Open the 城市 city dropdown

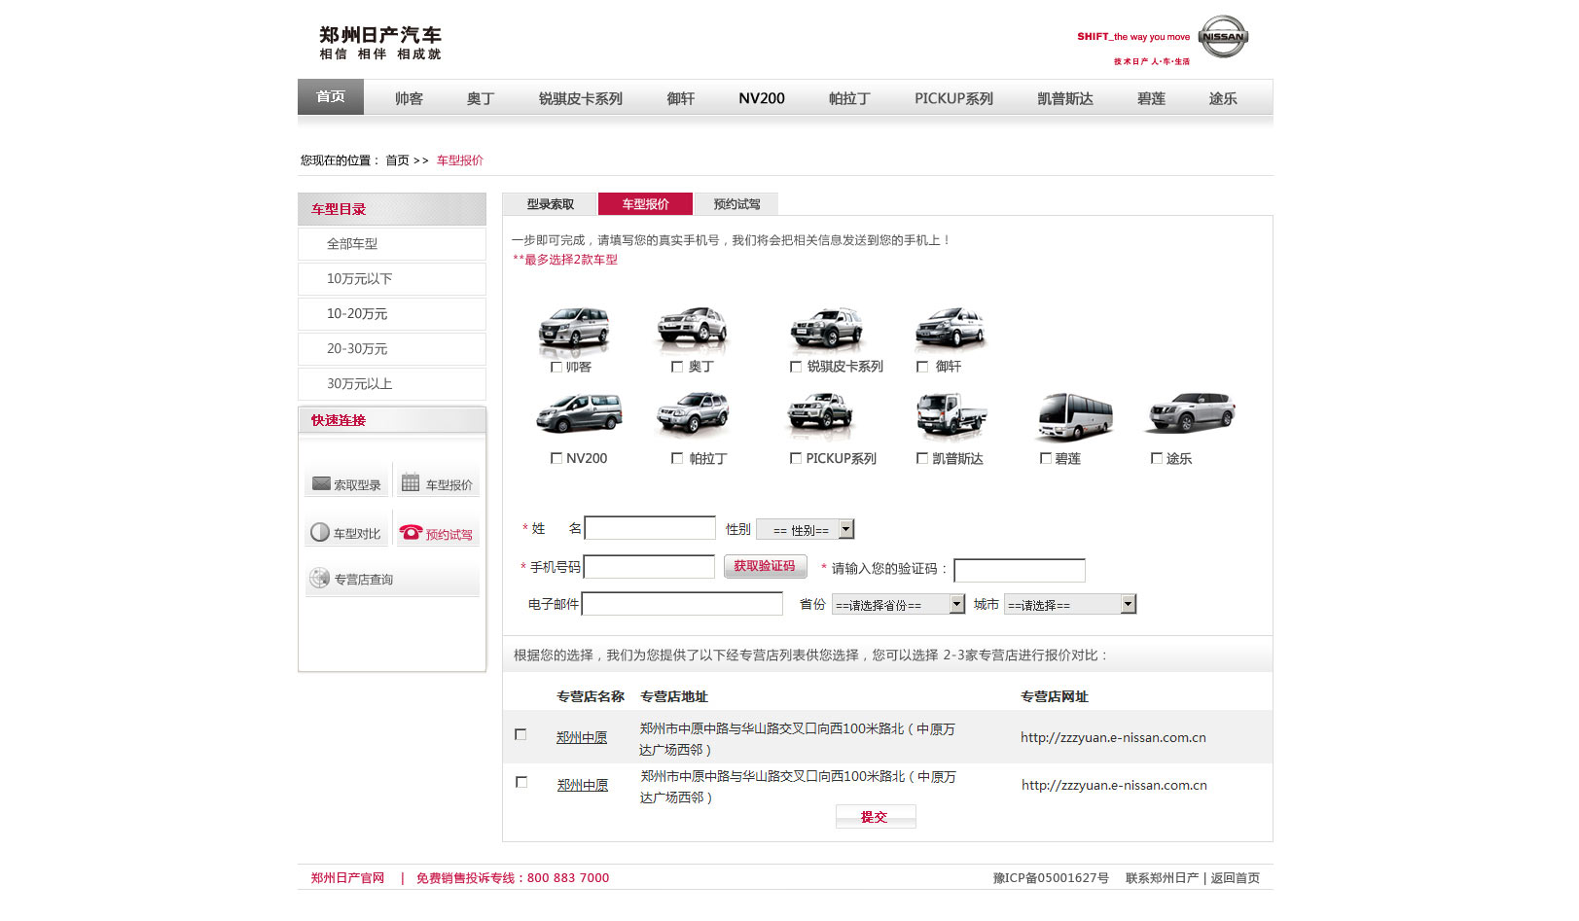click(1070, 604)
